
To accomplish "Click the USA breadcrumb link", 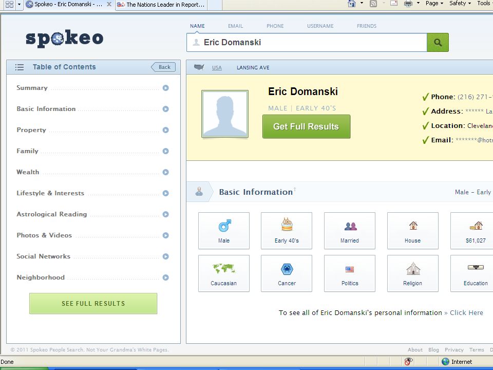I will (x=217, y=68).
